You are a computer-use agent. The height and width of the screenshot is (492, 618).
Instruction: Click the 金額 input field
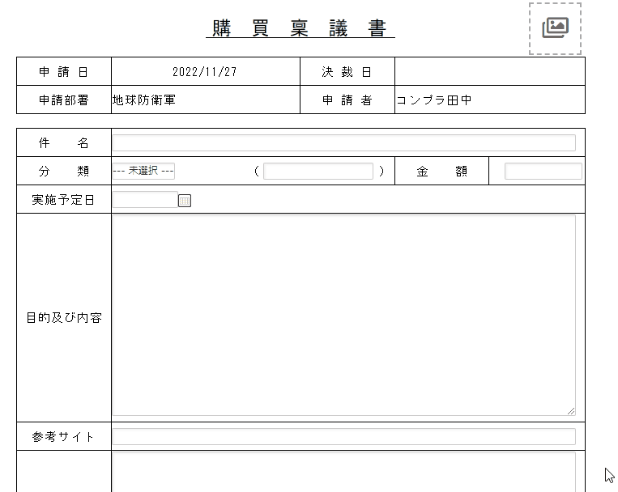[543, 171]
